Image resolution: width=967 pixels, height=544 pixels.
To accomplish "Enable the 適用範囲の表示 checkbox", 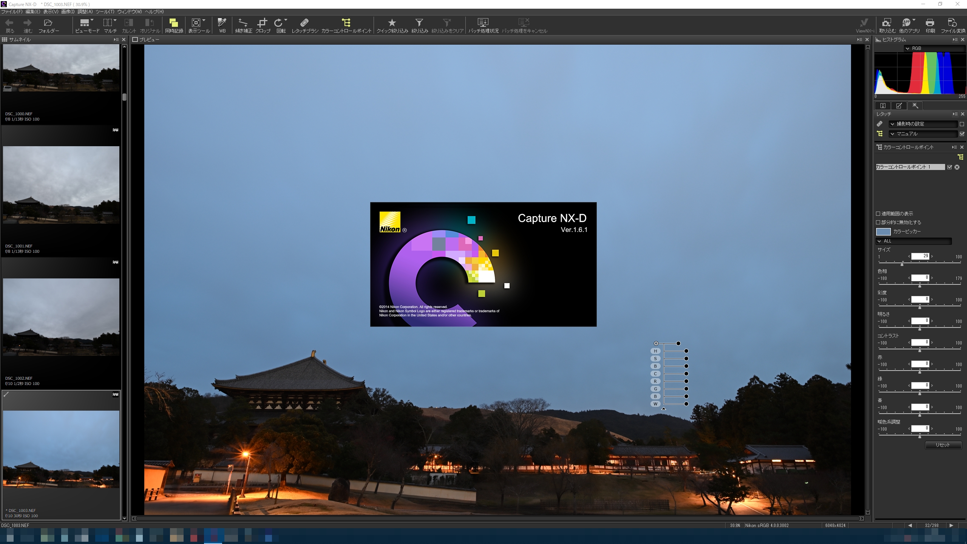I will point(878,214).
